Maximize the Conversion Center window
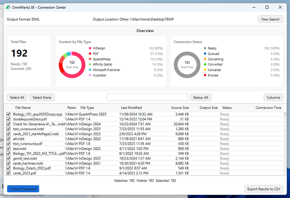This screenshot has height=198, width=290. point(267,7)
